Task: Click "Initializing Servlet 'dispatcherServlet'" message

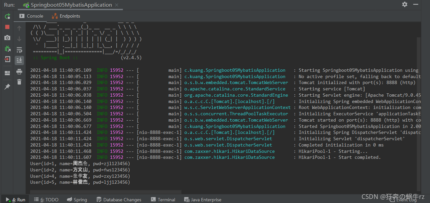Action: (352, 139)
